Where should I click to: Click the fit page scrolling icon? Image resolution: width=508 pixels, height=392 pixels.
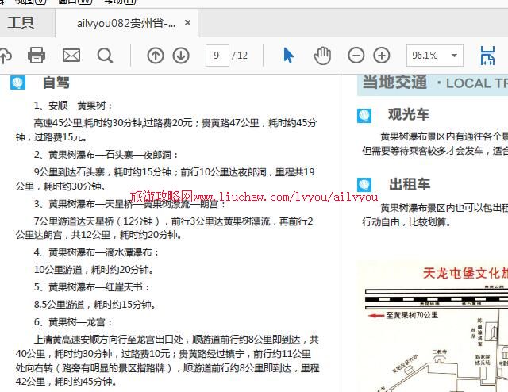point(487,56)
